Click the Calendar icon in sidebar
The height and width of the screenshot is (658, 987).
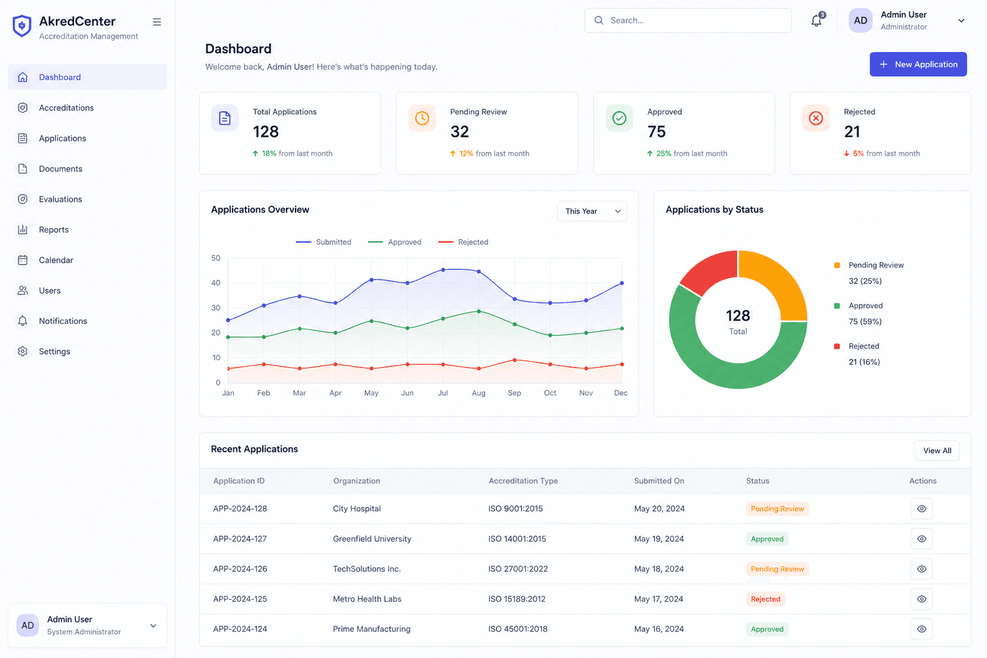22,260
